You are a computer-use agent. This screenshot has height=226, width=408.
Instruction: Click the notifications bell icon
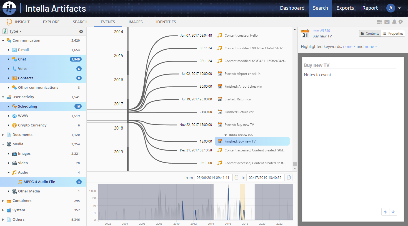(394, 22)
